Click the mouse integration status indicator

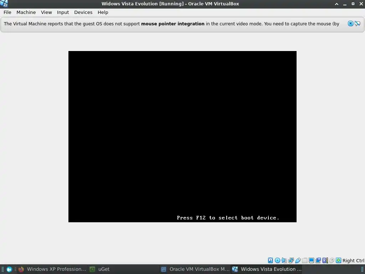pyautogui.click(x=332, y=260)
